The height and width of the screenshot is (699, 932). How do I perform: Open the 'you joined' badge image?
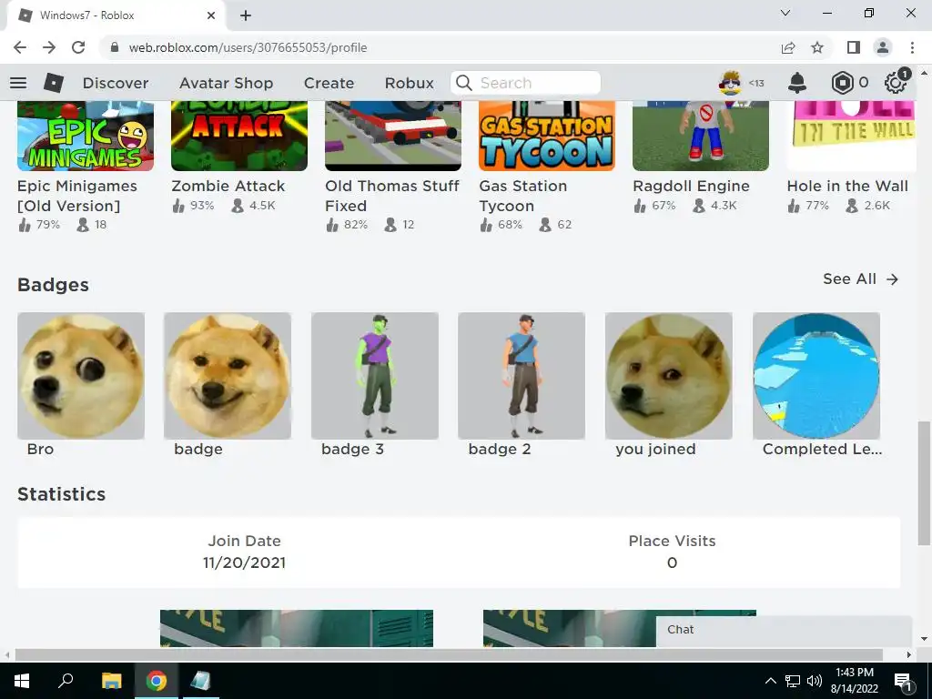click(x=669, y=376)
